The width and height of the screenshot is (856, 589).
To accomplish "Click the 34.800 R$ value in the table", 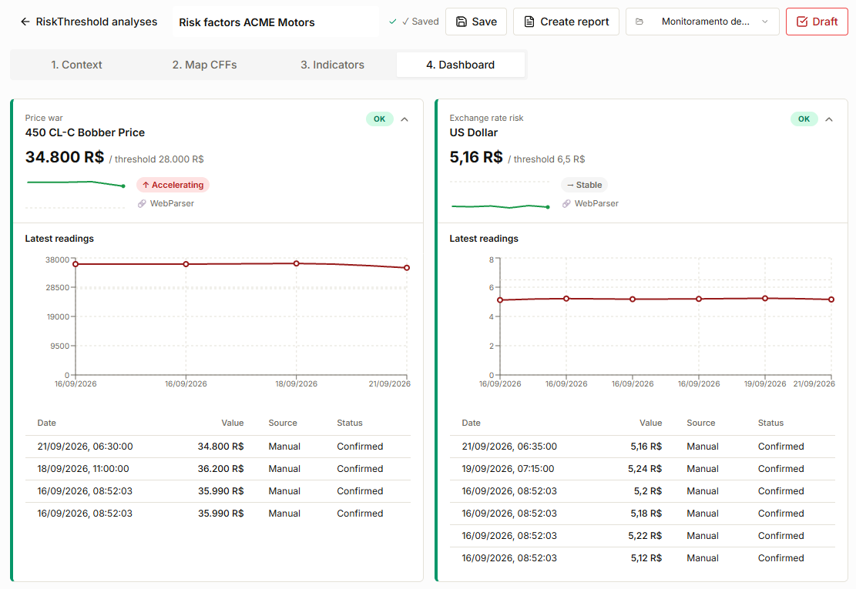I will click(220, 447).
